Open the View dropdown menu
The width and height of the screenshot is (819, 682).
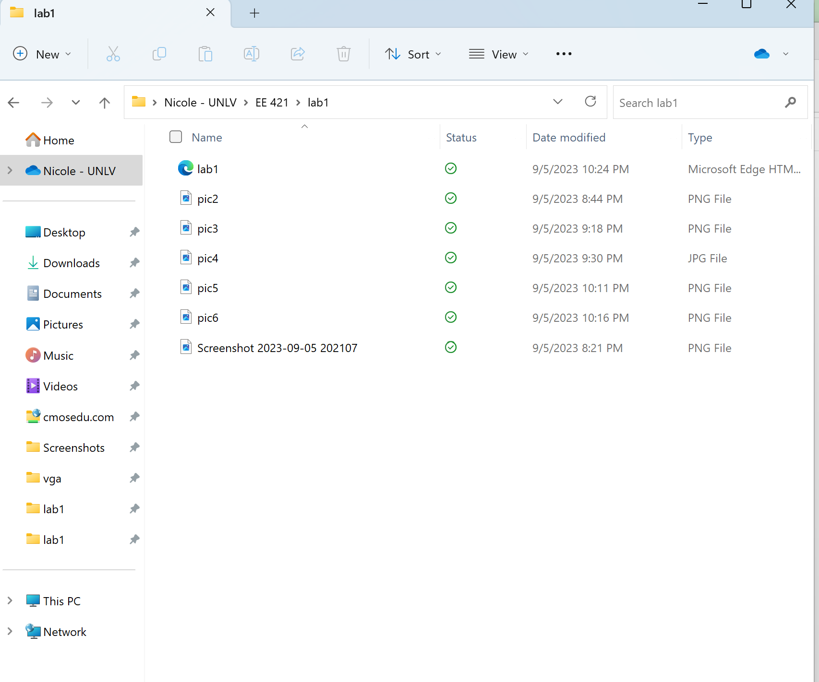499,54
